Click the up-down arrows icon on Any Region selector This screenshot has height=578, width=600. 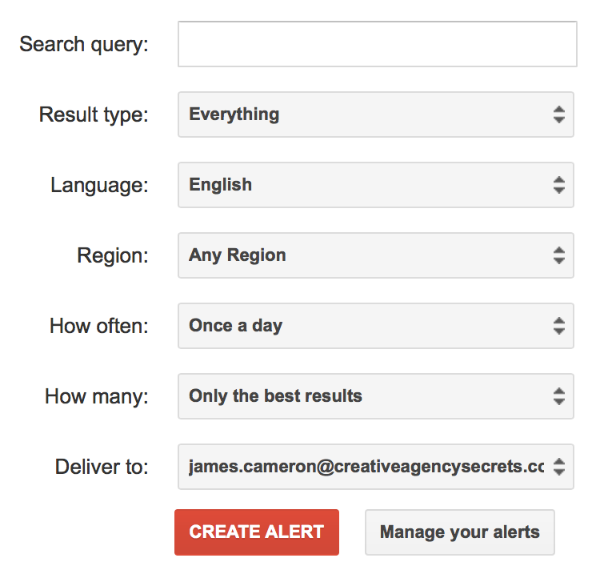tap(559, 255)
